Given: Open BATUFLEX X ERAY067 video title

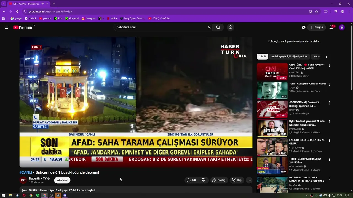Looking at the screenshot, I should pos(307,179).
